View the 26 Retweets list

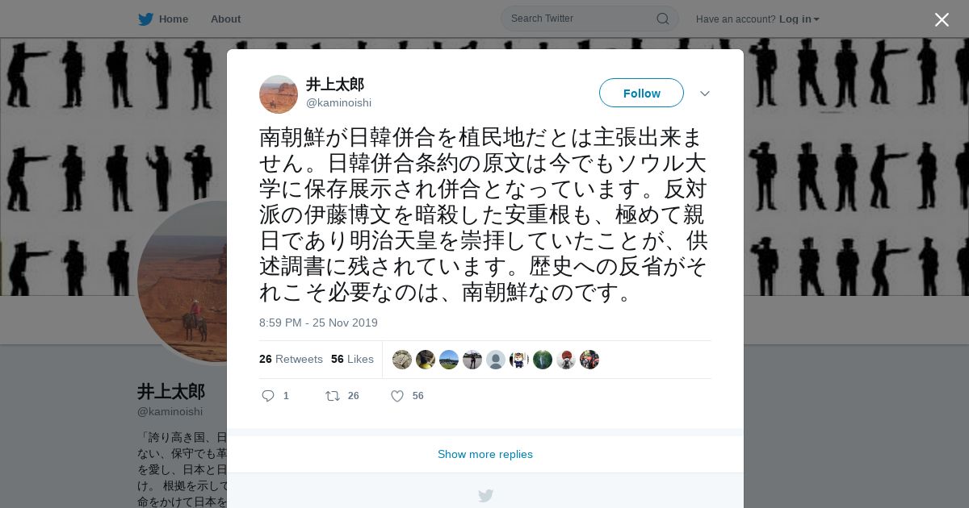tap(291, 360)
